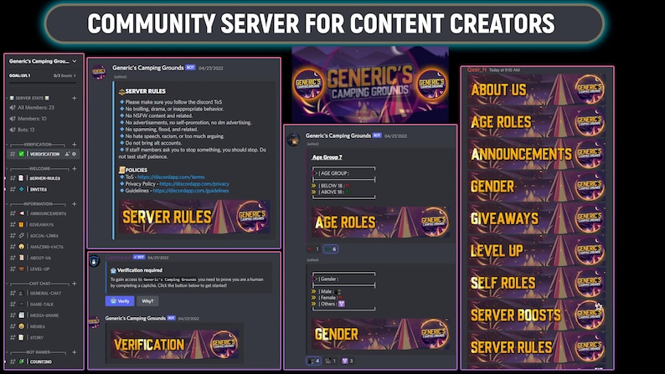Screen dimensions: 665x374
Task: Click the Qasir_N username
Action: [477, 70]
